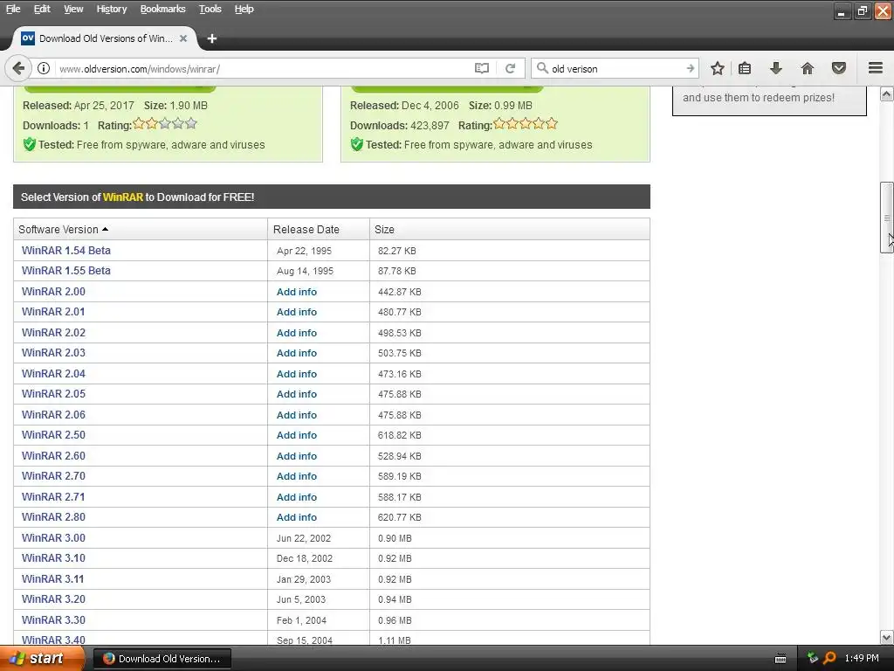Click the scrollbar down arrow
Screen dimensions: 894x671
[887, 637]
